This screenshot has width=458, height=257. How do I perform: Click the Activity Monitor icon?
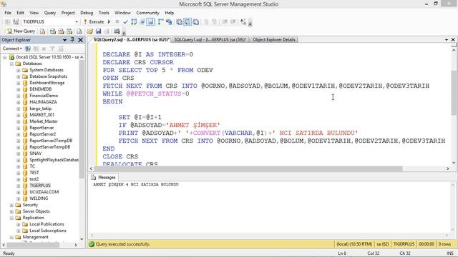[117, 31]
